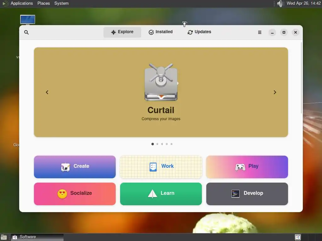The height and width of the screenshot is (241, 322).
Task: Click the volume speaker icon in panel
Action: (280, 3)
